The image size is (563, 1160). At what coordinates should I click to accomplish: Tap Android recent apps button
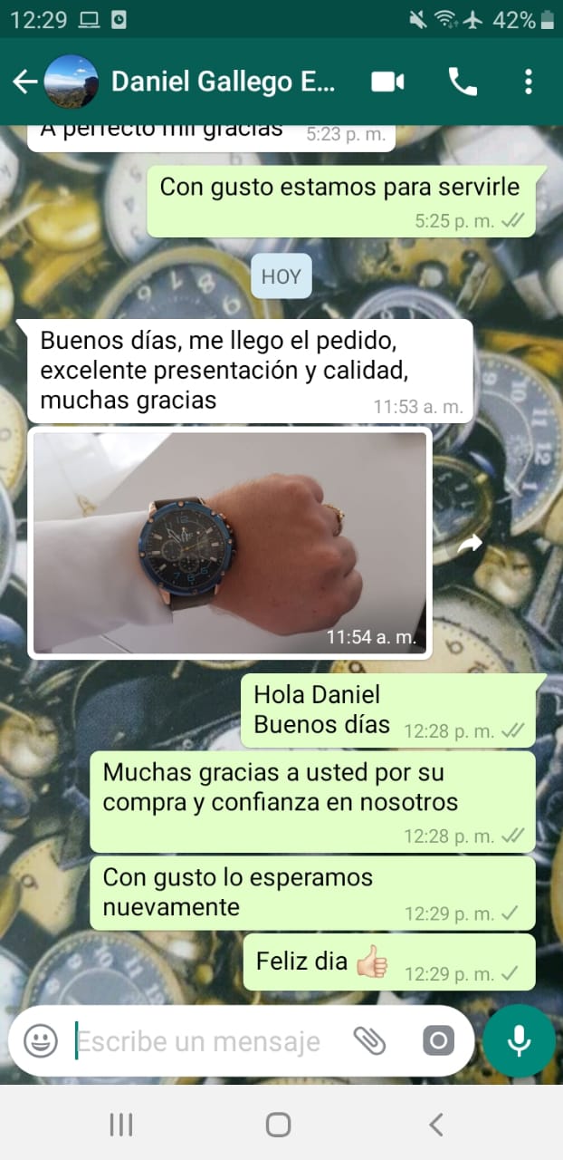(x=121, y=1125)
